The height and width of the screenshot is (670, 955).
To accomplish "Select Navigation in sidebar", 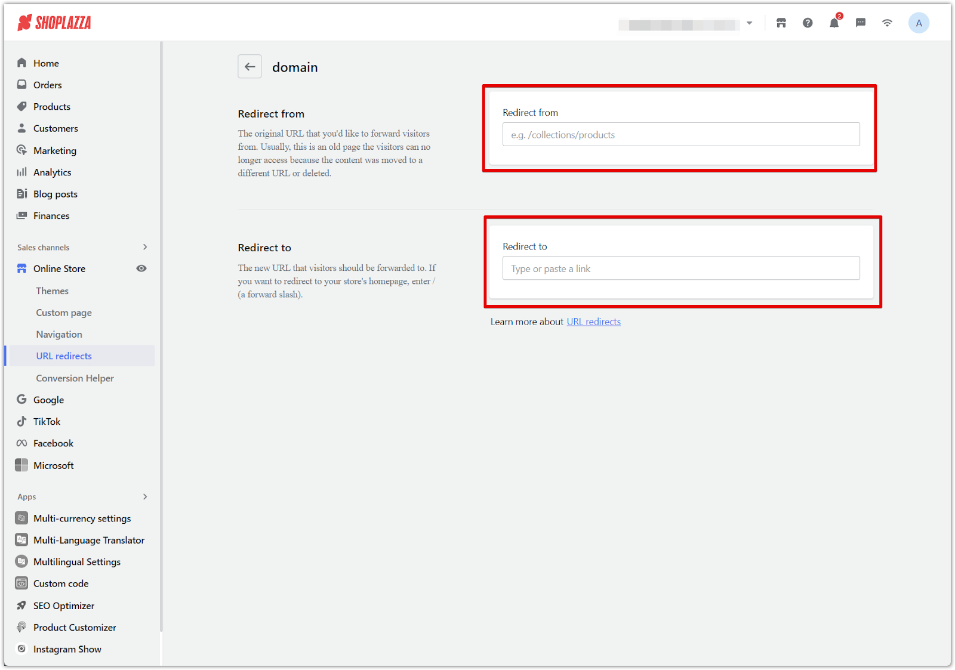I will (x=59, y=334).
